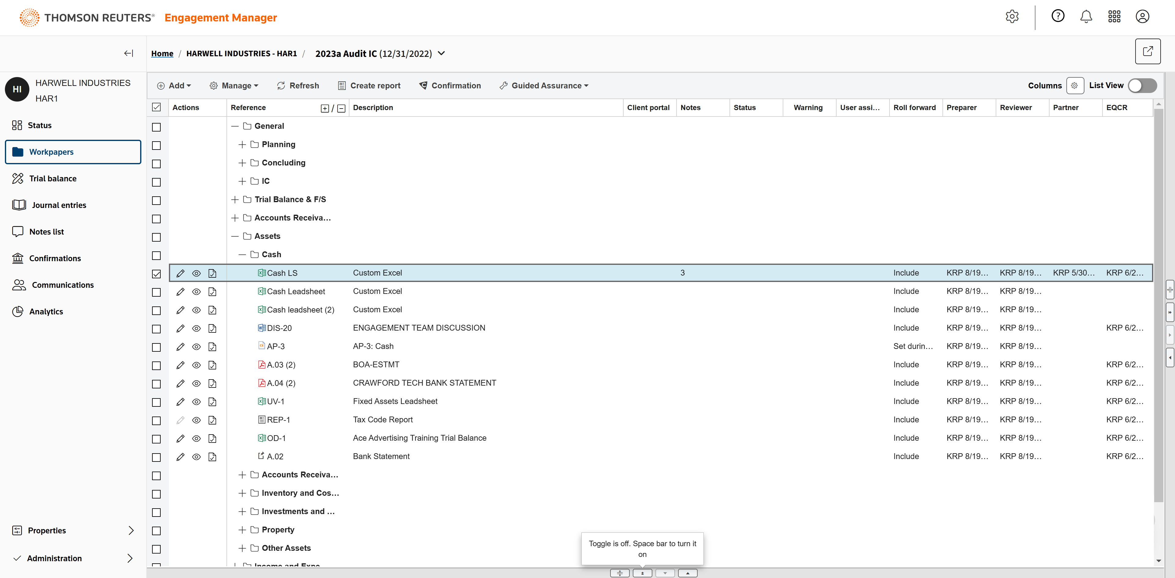Viewport: 1175px width, 578px height.
Task: Follow the Home breadcrumb link
Action: [x=162, y=53]
